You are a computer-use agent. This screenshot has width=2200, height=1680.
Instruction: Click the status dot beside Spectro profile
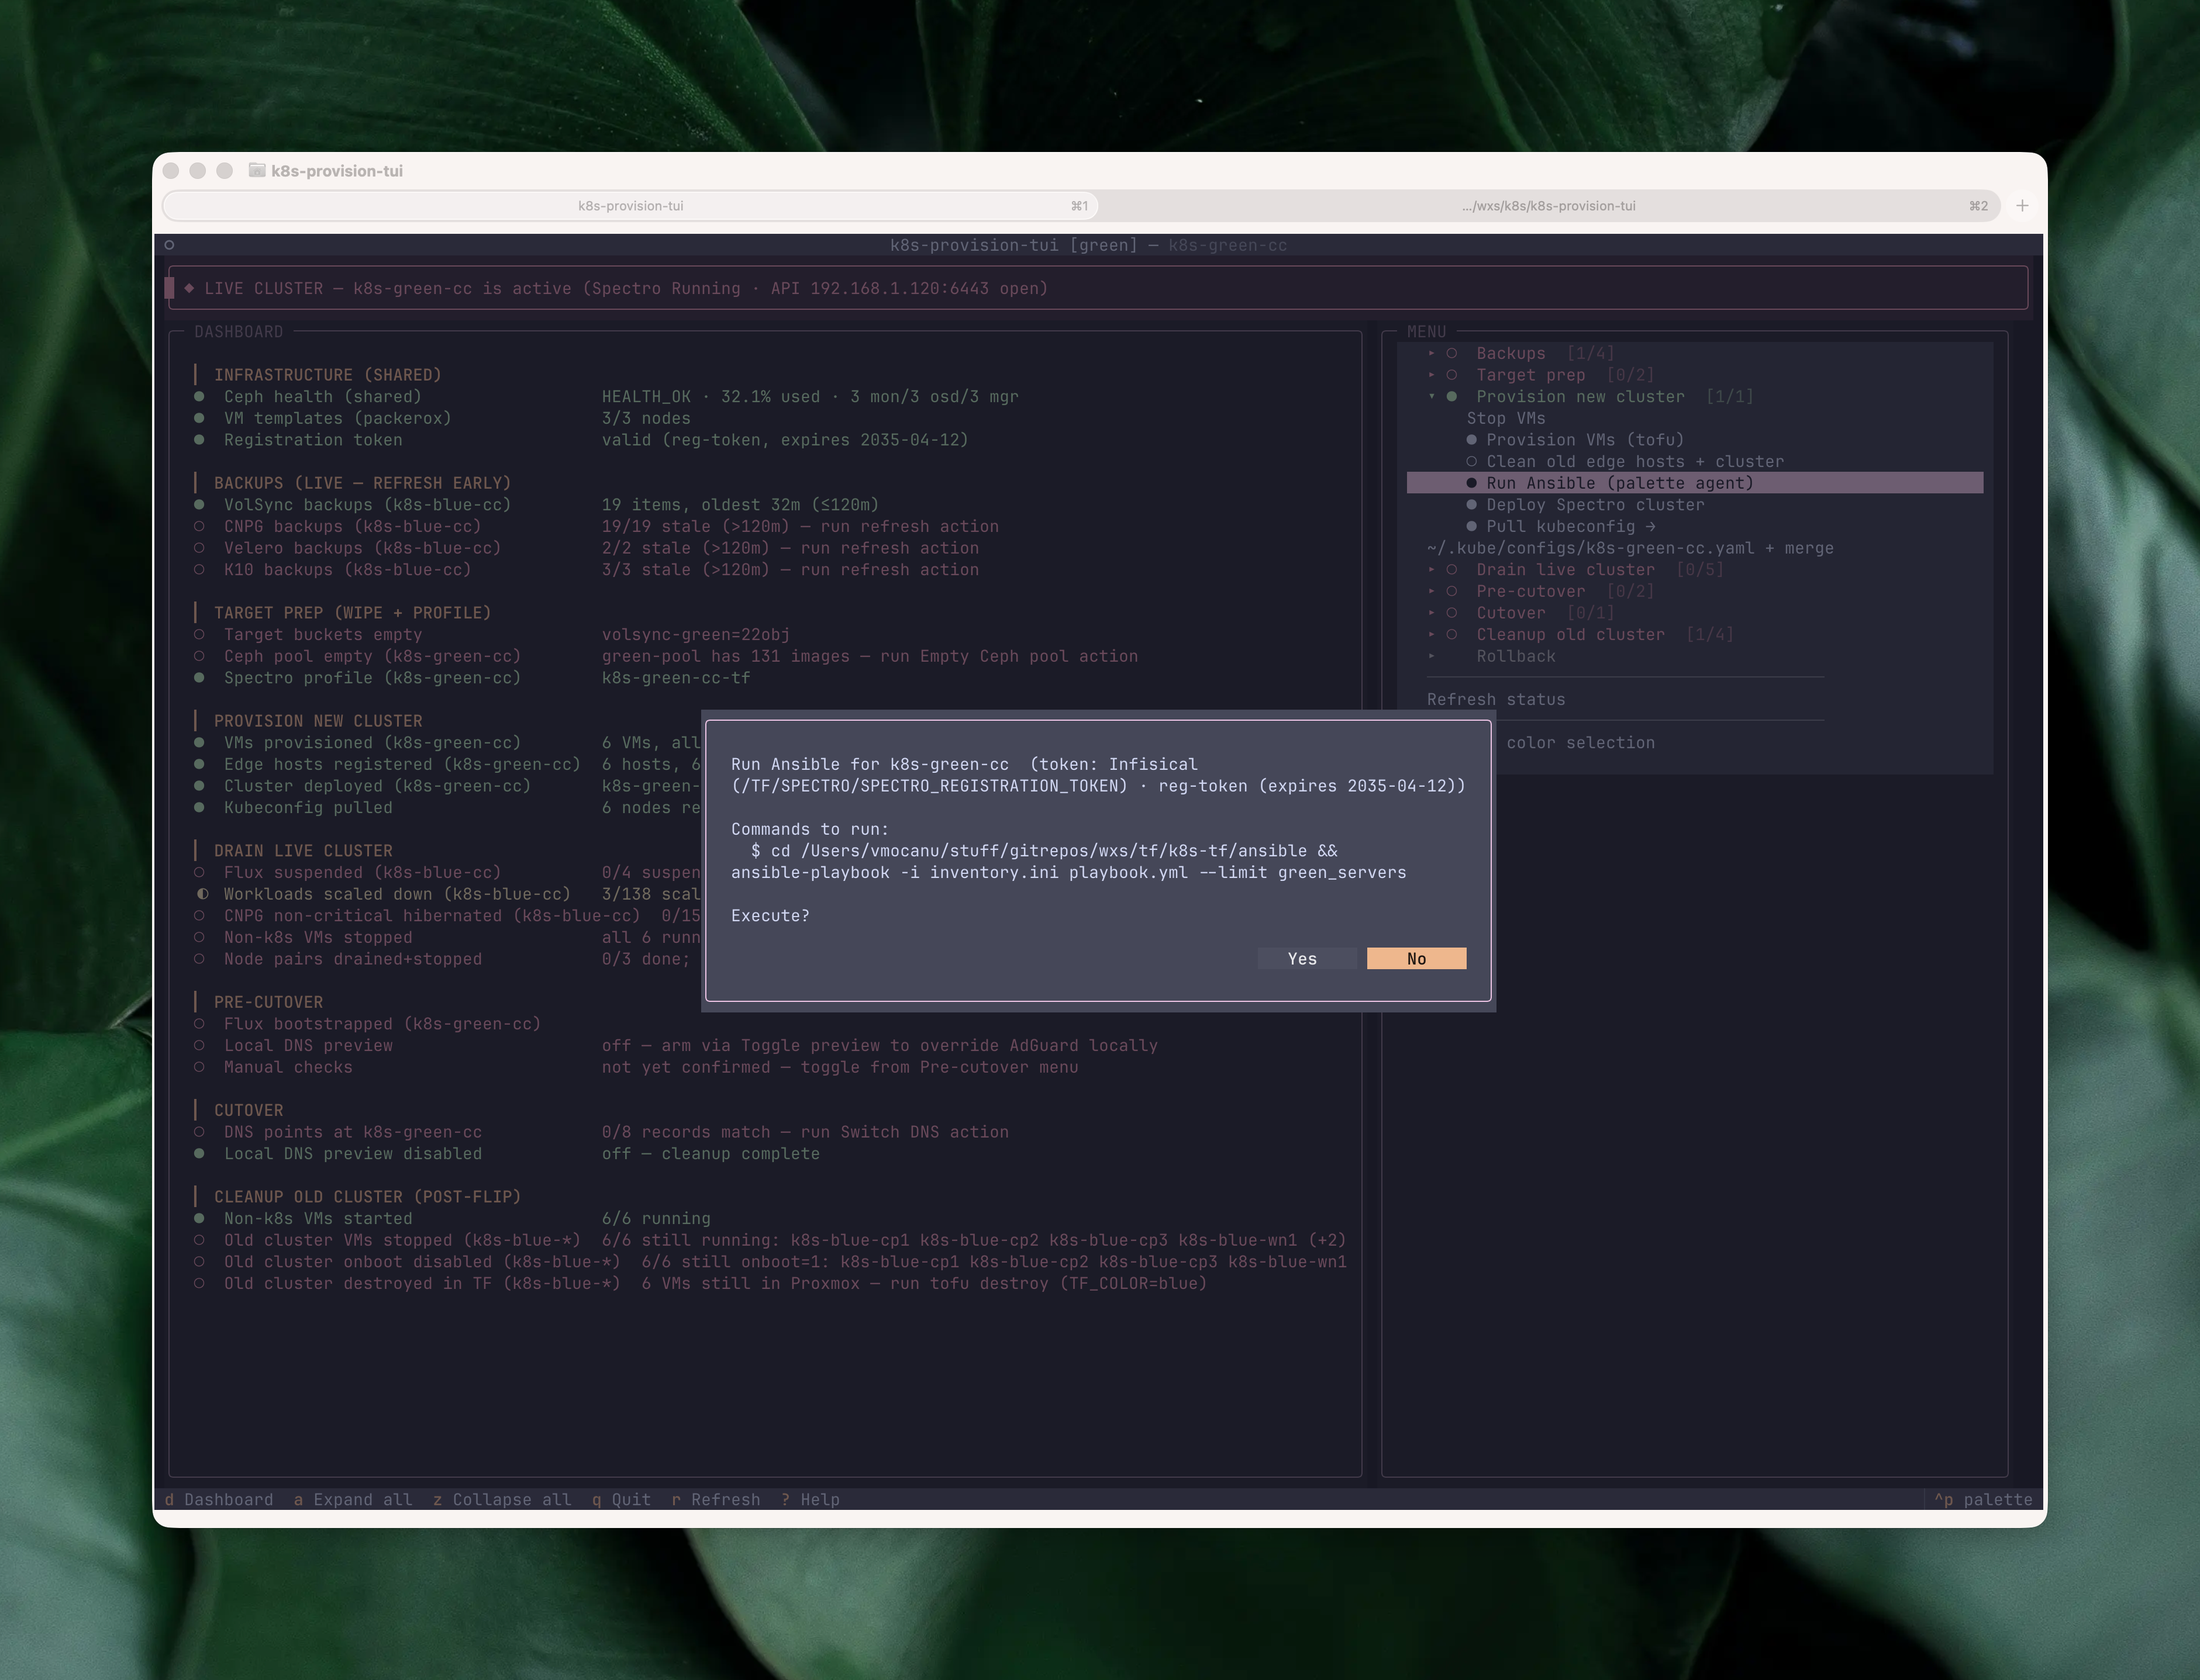(199, 678)
